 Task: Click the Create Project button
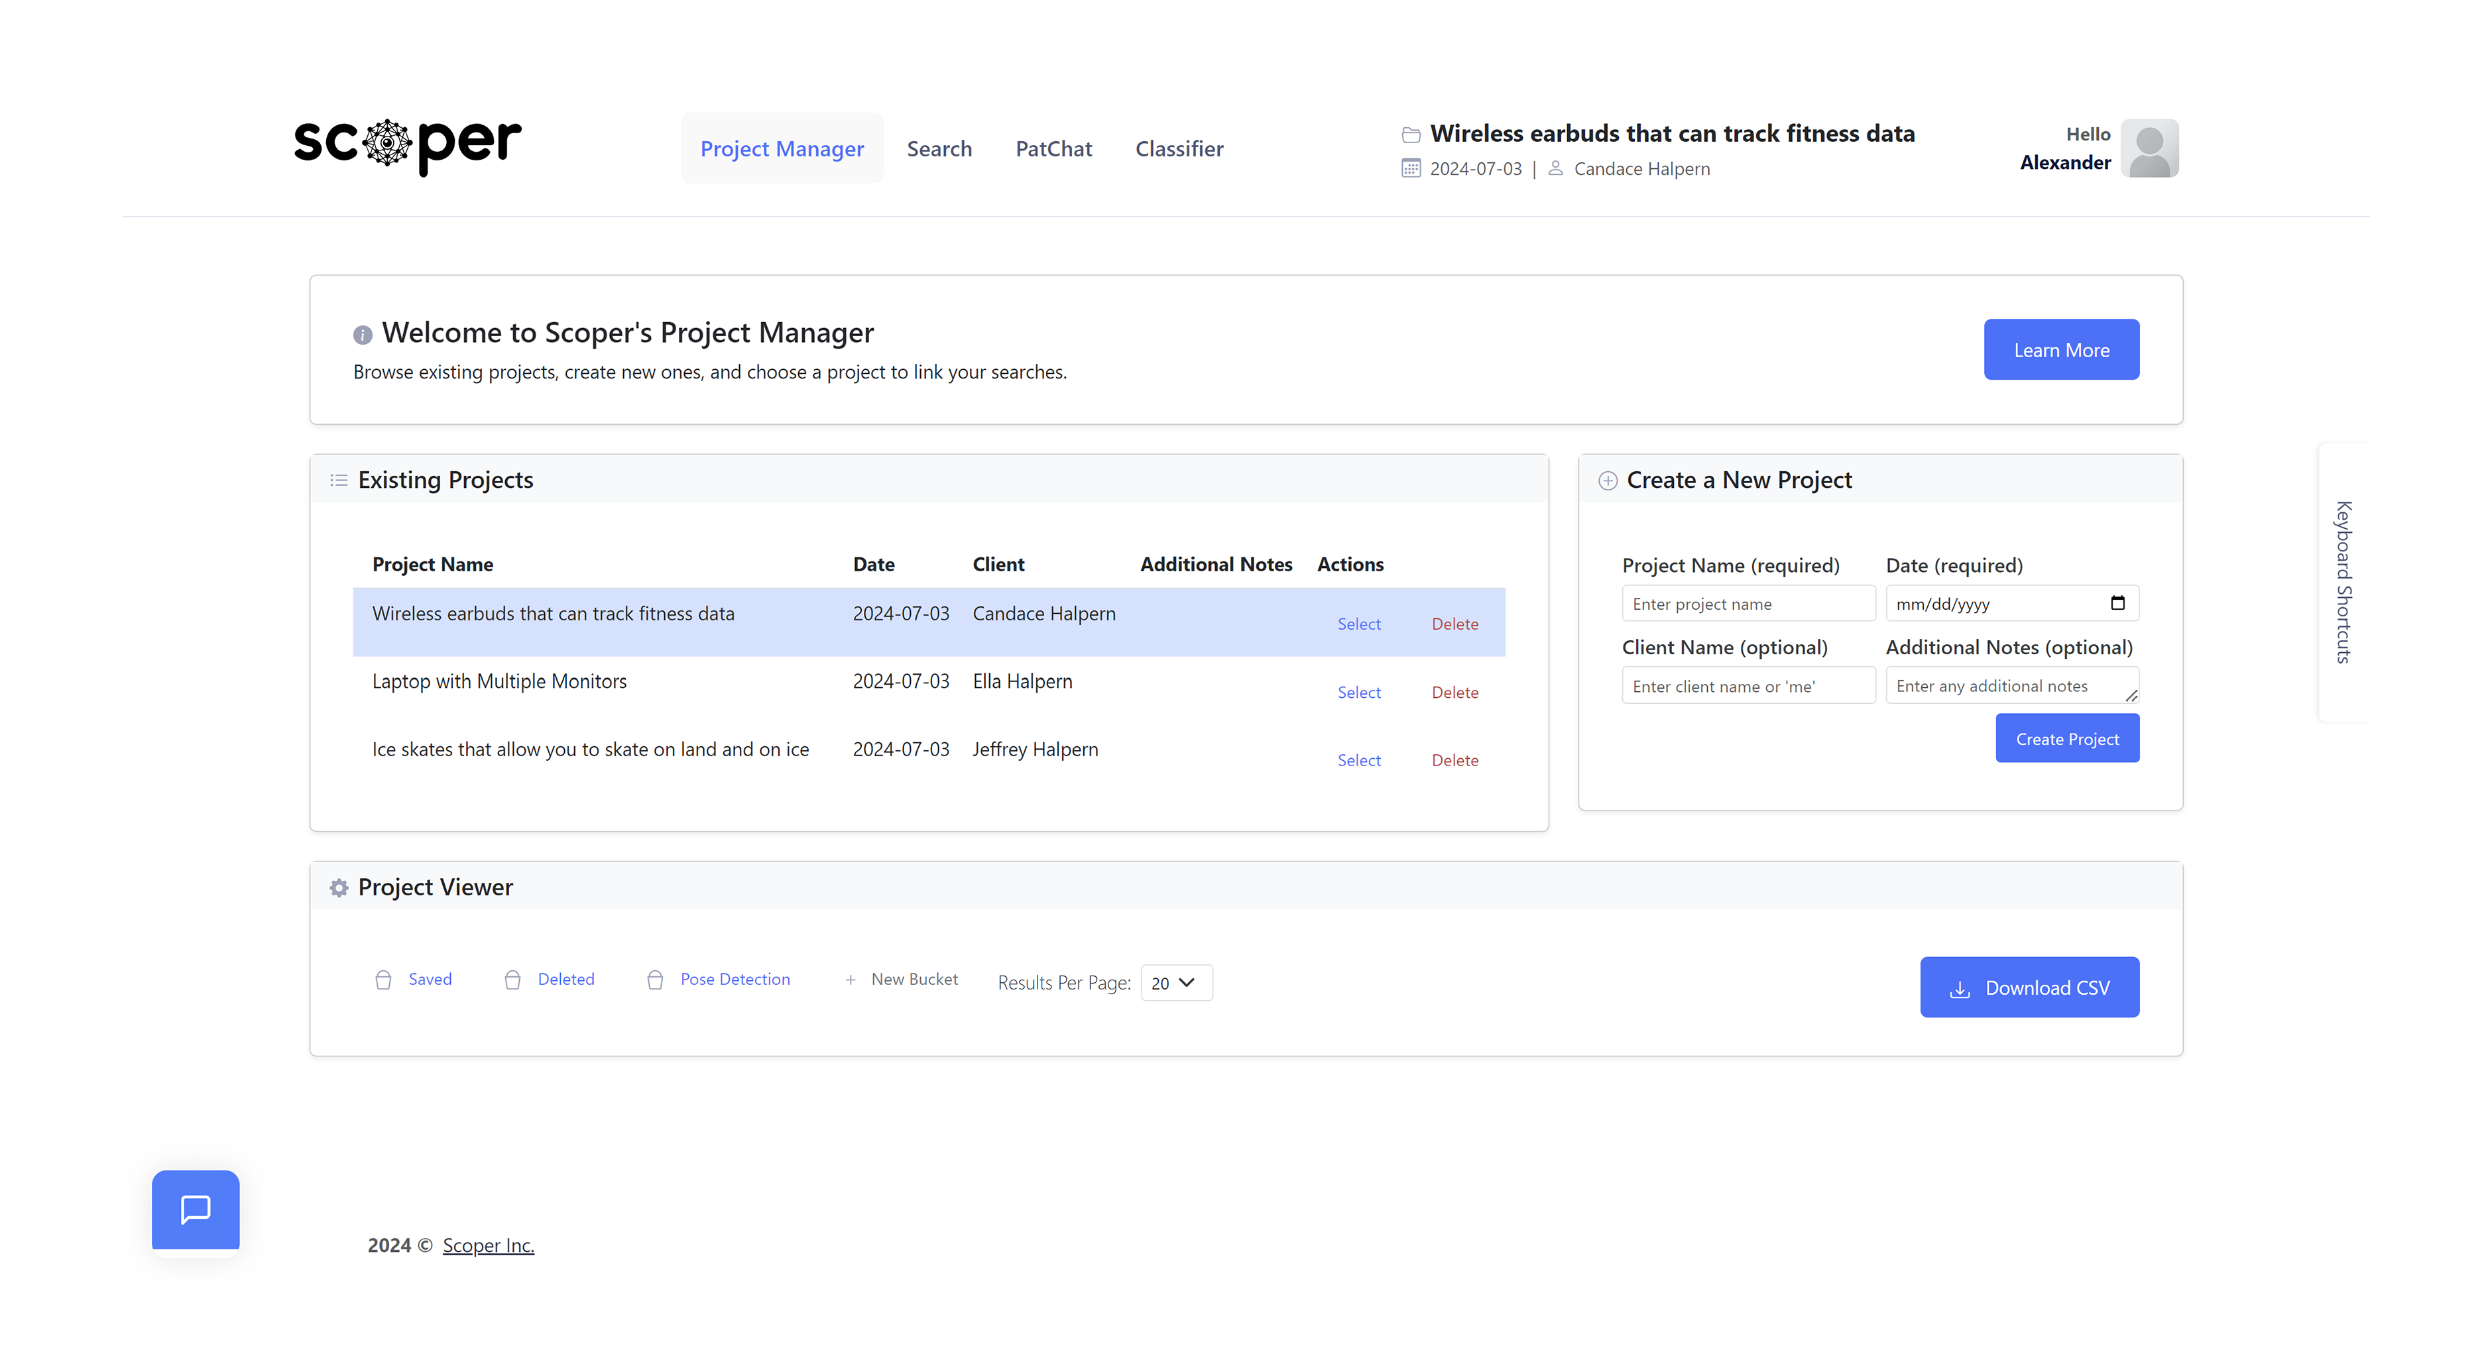(2068, 738)
